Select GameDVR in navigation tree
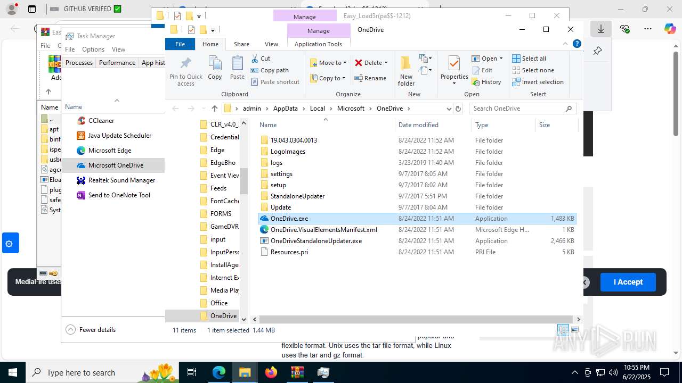The image size is (682, 383). coord(219,227)
